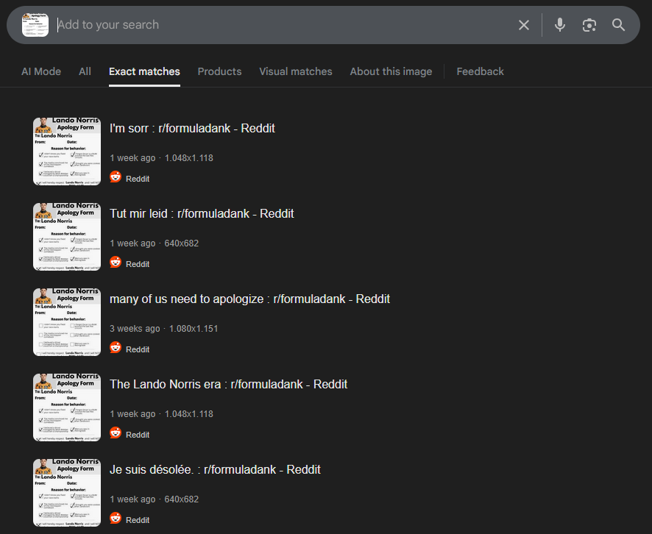This screenshot has height=534, width=652.
Task: Open About this image tab
Action: tap(391, 71)
